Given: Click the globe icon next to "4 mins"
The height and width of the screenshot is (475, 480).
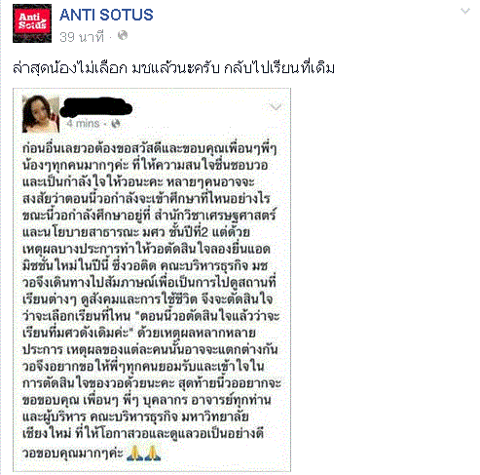Looking at the screenshot, I should coord(116,124).
